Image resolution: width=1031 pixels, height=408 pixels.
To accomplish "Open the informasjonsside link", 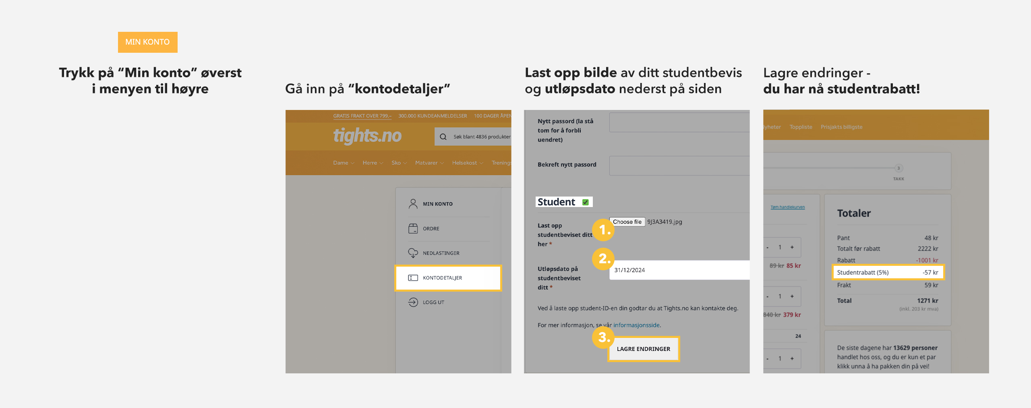I will [x=636, y=325].
